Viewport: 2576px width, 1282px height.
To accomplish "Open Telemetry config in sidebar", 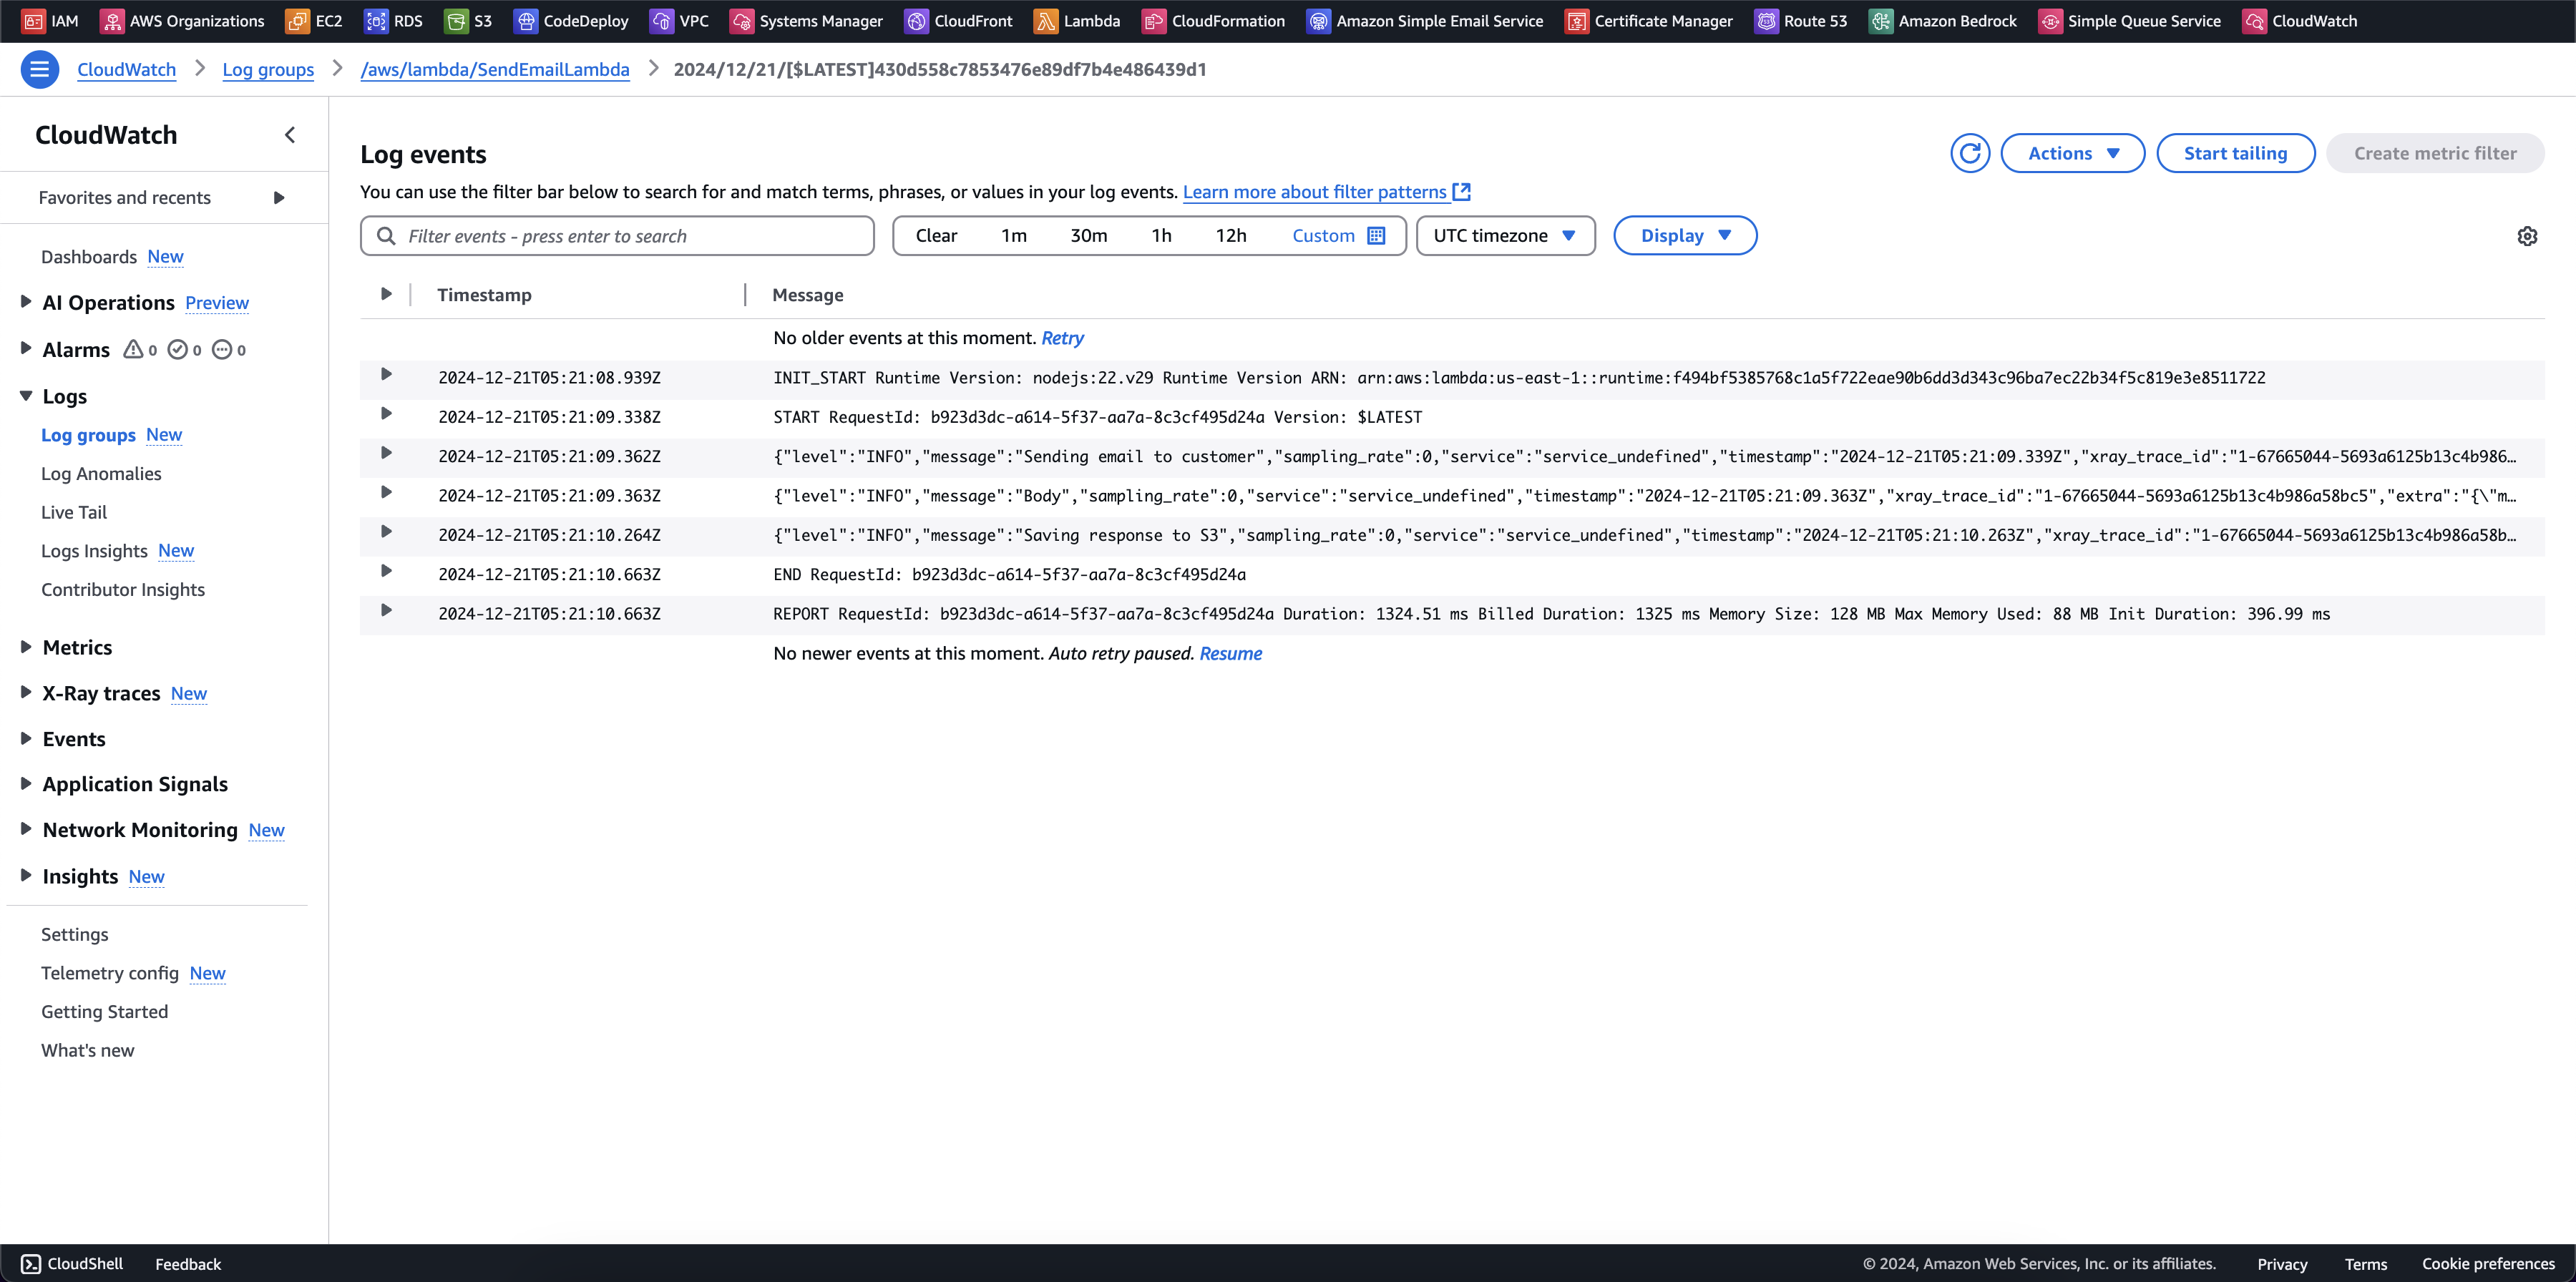I will tap(110, 973).
